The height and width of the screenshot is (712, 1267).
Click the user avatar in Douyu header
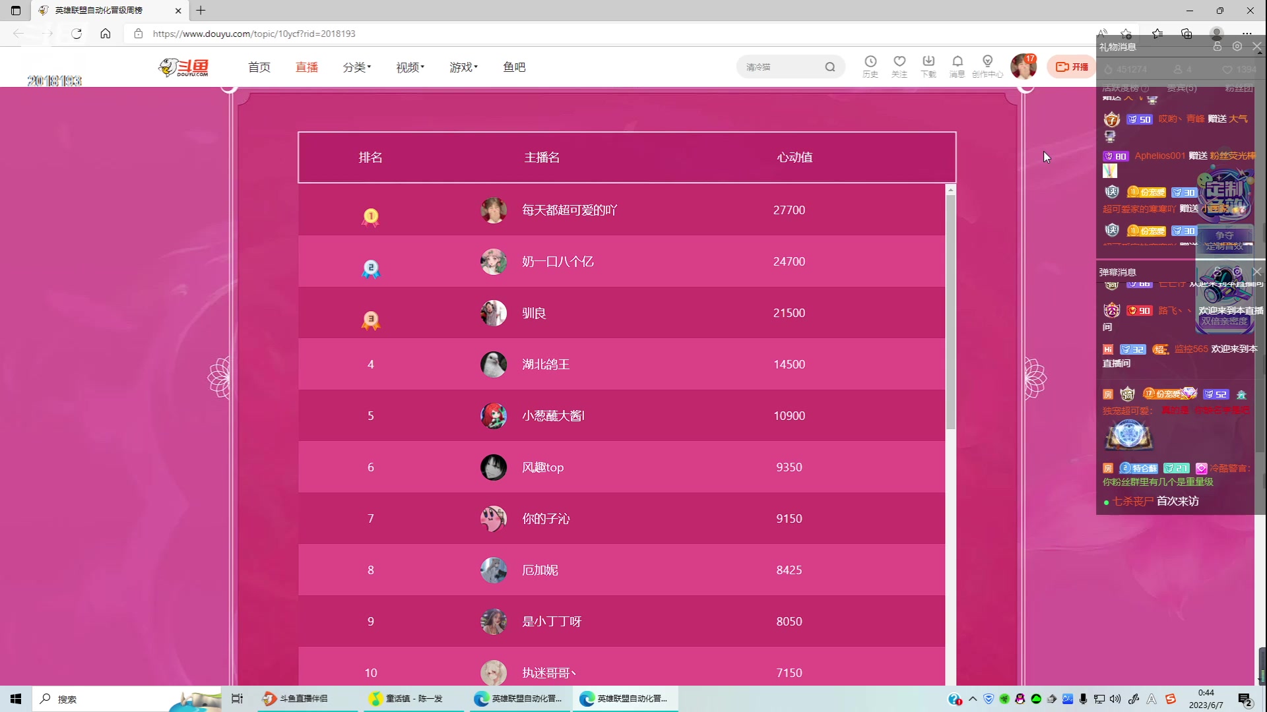(x=1023, y=67)
